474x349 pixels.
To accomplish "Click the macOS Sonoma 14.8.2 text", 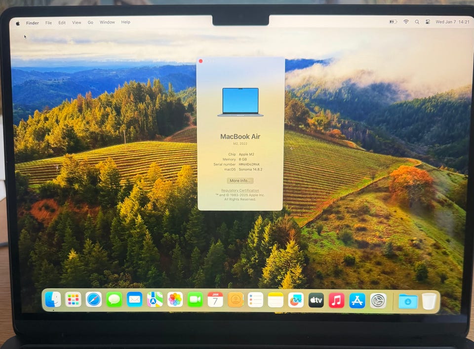I will pyautogui.click(x=251, y=170).
